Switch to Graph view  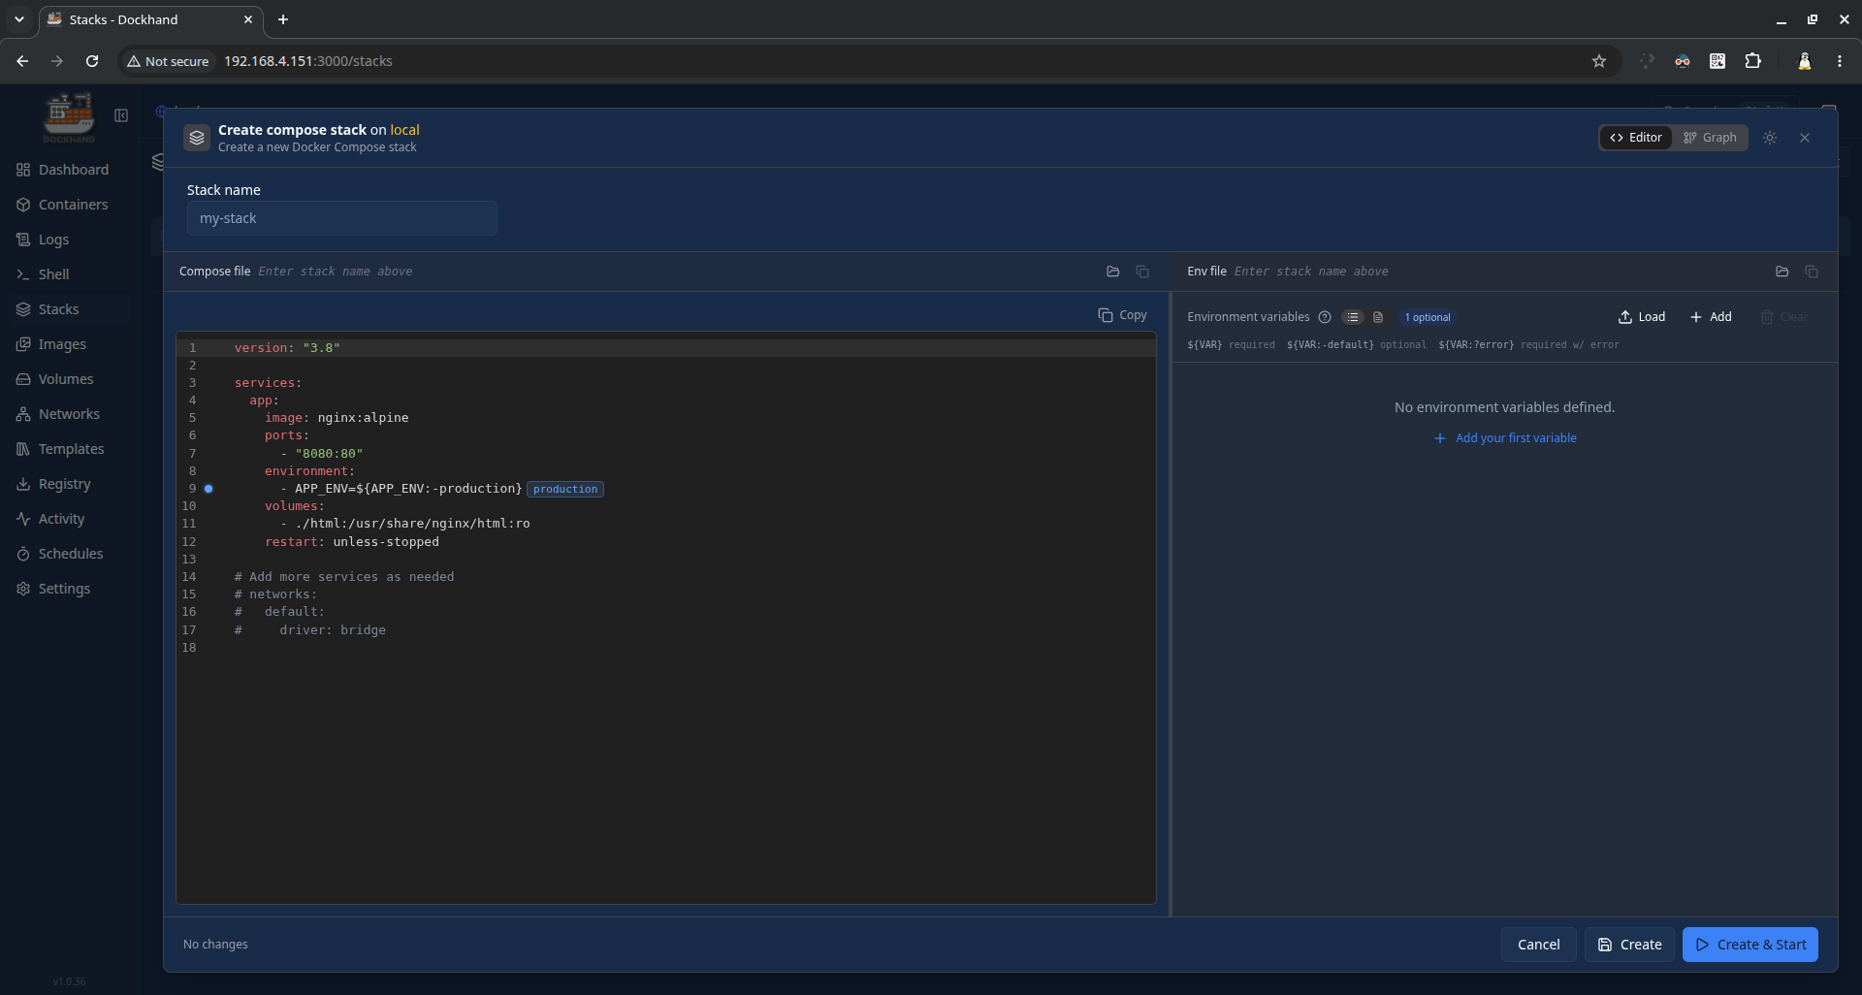tap(1710, 138)
